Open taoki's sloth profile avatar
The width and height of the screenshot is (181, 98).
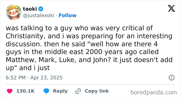[x=14, y=12]
